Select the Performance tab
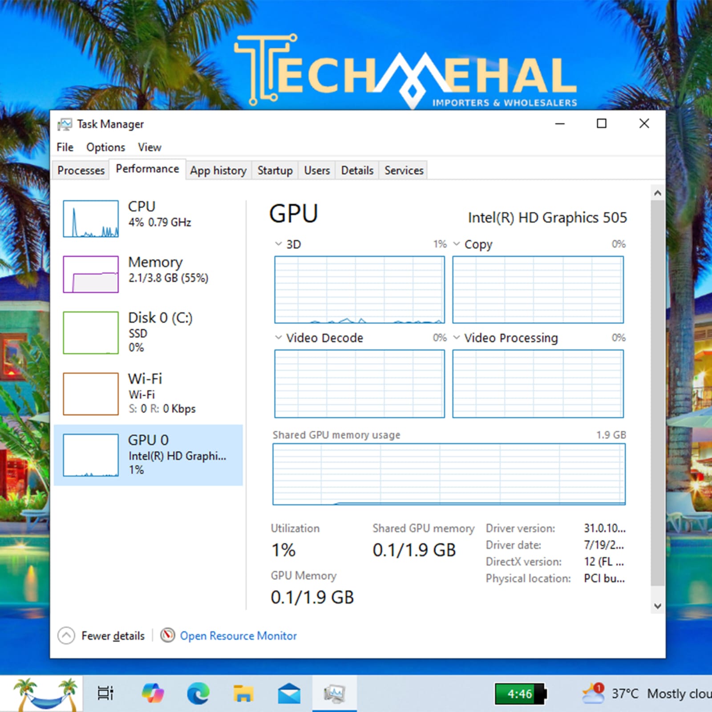Image resolution: width=712 pixels, height=712 pixels. coord(147,169)
